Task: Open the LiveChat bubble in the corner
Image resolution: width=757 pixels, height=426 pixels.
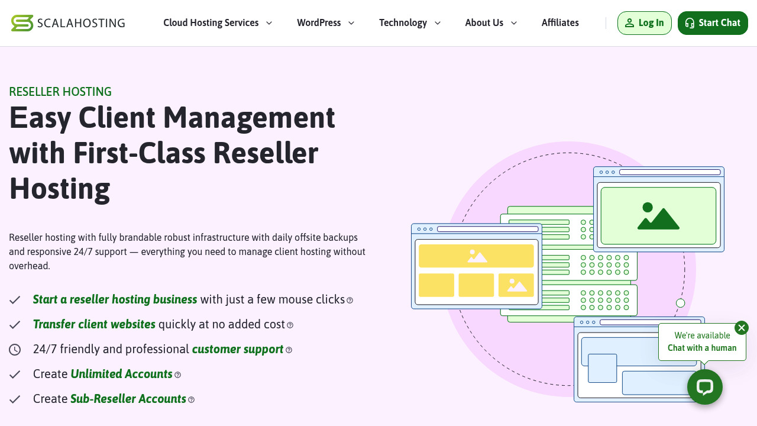Action: [x=705, y=386]
